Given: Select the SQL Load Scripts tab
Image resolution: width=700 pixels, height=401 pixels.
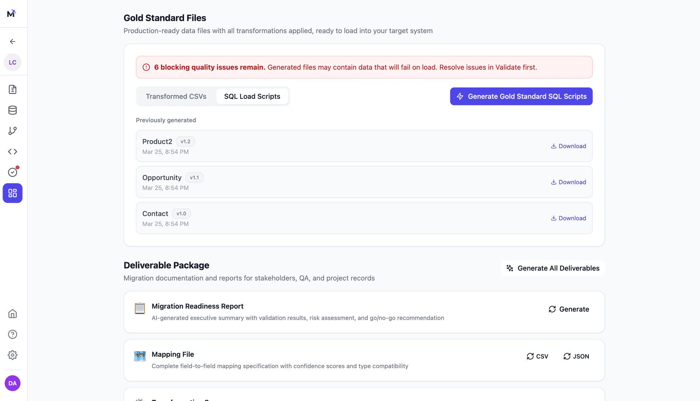Looking at the screenshot, I should (x=252, y=96).
